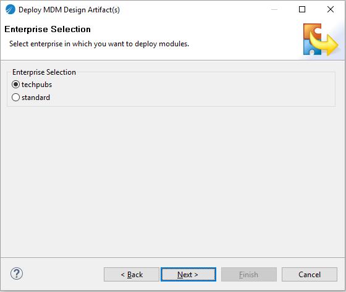Go to the previous page with Back
Image resolution: width=346 pixels, height=292 pixels.
(x=132, y=274)
